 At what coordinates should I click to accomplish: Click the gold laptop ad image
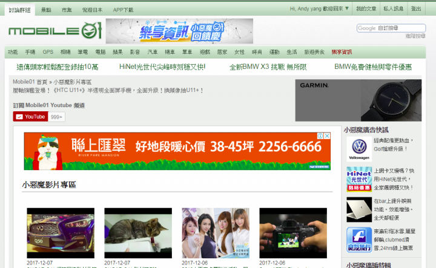click(x=359, y=209)
